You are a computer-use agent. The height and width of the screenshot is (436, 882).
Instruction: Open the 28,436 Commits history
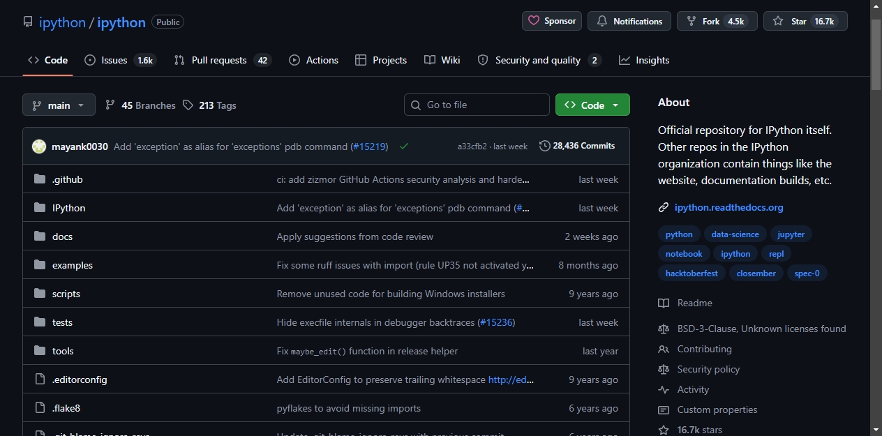[x=577, y=146]
